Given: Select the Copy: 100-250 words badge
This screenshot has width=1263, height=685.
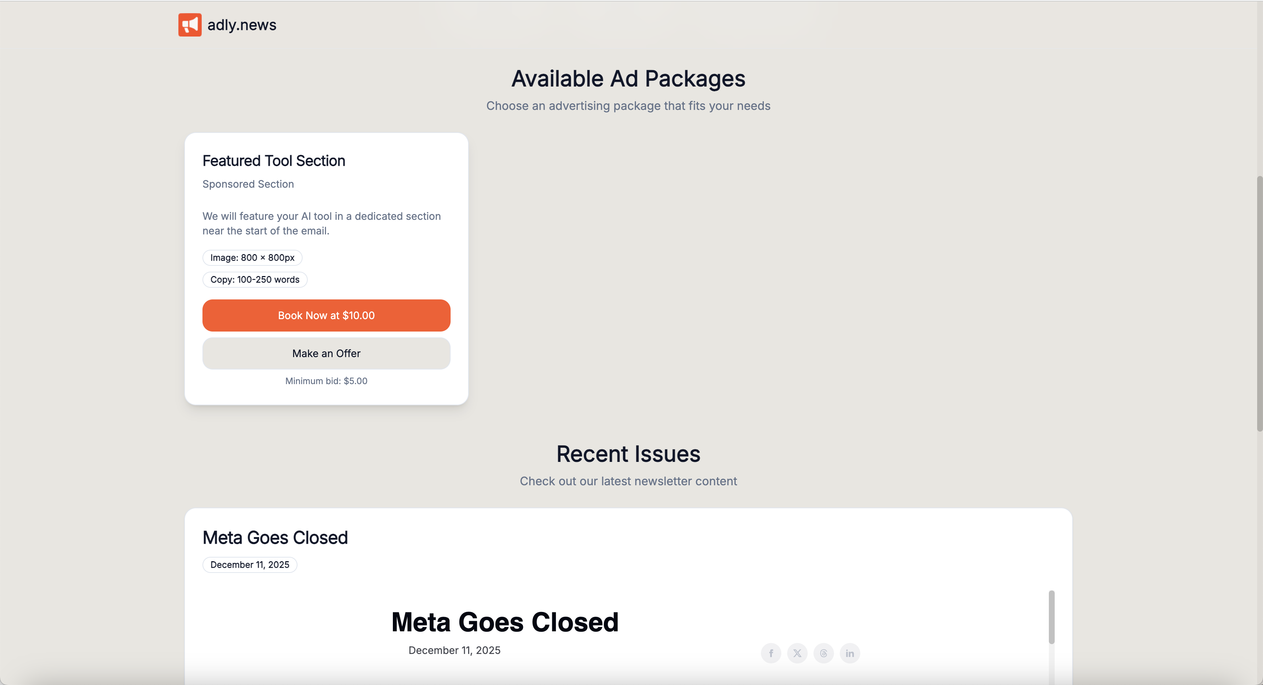Looking at the screenshot, I should click(254, 280).
